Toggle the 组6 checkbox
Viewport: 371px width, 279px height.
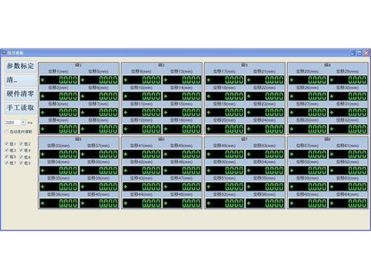click(22, 157)
